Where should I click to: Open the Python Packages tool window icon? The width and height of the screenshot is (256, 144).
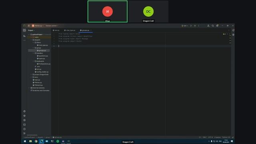(x=24, y=116)
